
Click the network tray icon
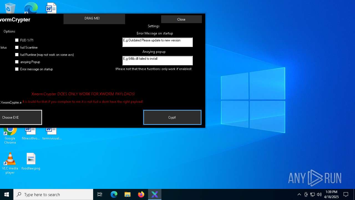(313, 194)
